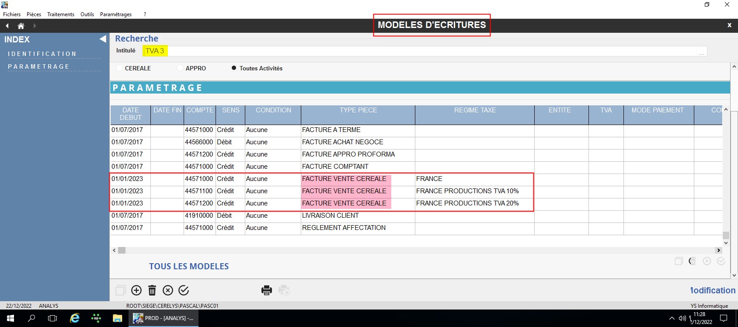The image size is (738, 327).
Task: Click the TOUS LES MODELES link
Action: pyautogui.click(x=189, y=266)
